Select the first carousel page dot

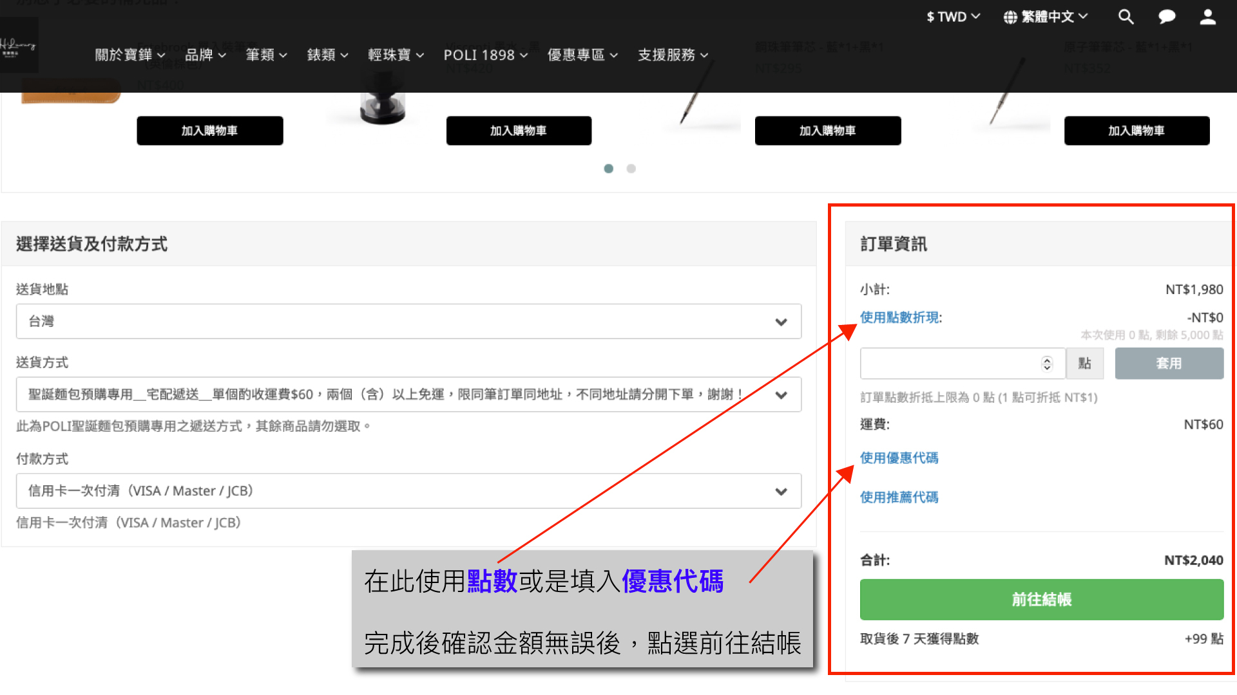tap(608, 169)
